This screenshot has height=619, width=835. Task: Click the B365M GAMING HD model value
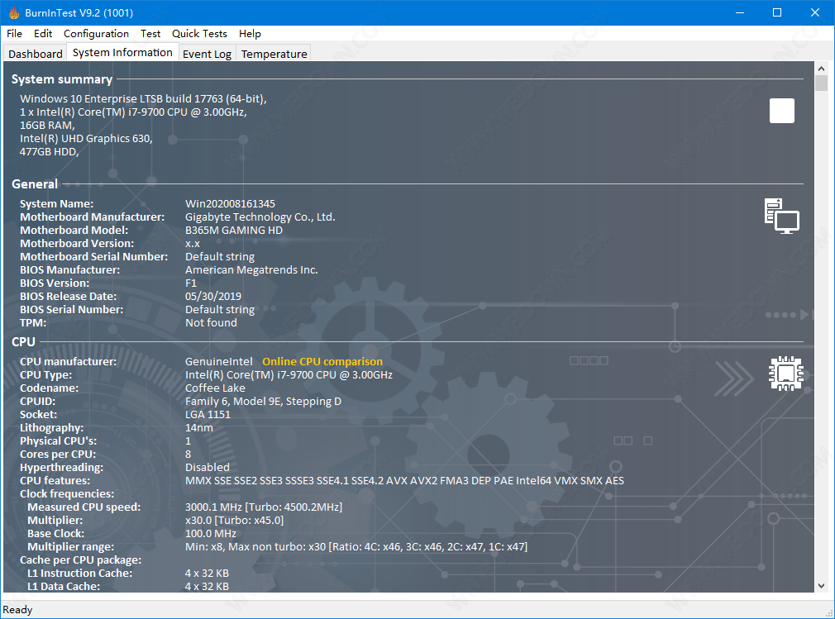[x=234, y=230]
